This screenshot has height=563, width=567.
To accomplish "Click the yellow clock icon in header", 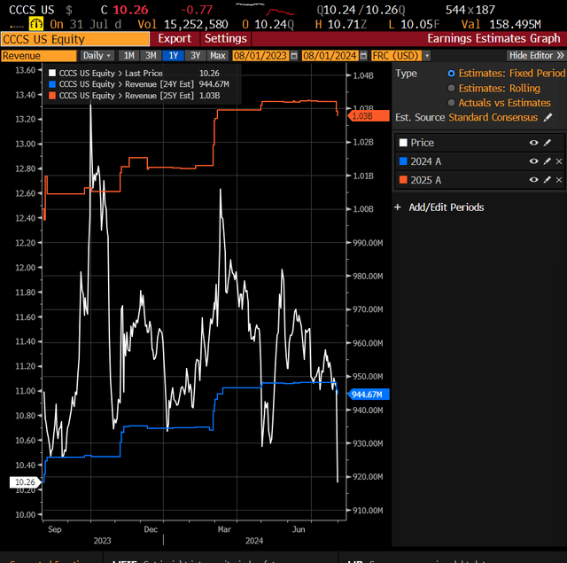I will 36,24.
